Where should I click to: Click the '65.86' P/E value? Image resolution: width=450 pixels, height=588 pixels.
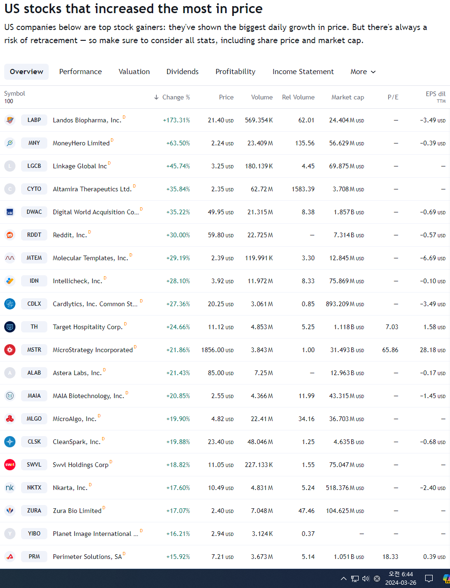click(x=390, y=350)
